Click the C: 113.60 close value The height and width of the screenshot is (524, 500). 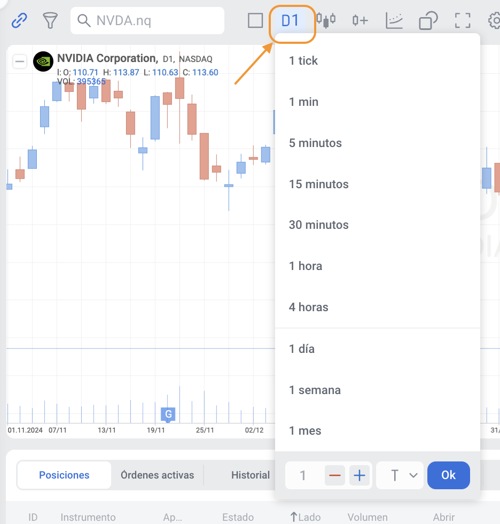pyautogui.click(x=200, y=73)
